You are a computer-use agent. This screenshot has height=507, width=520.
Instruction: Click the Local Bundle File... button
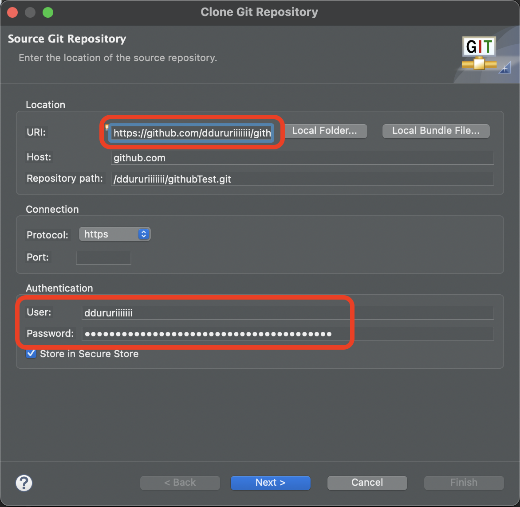(x=436, y=131)
